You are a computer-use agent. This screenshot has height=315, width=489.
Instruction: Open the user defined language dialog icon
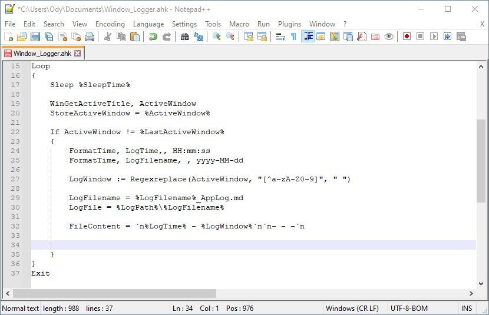[321, 37]
